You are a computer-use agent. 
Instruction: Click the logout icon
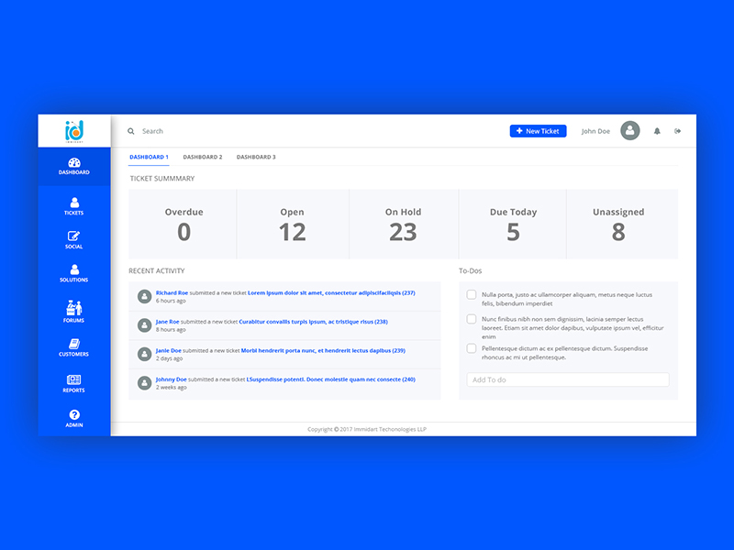click(678, 131)
